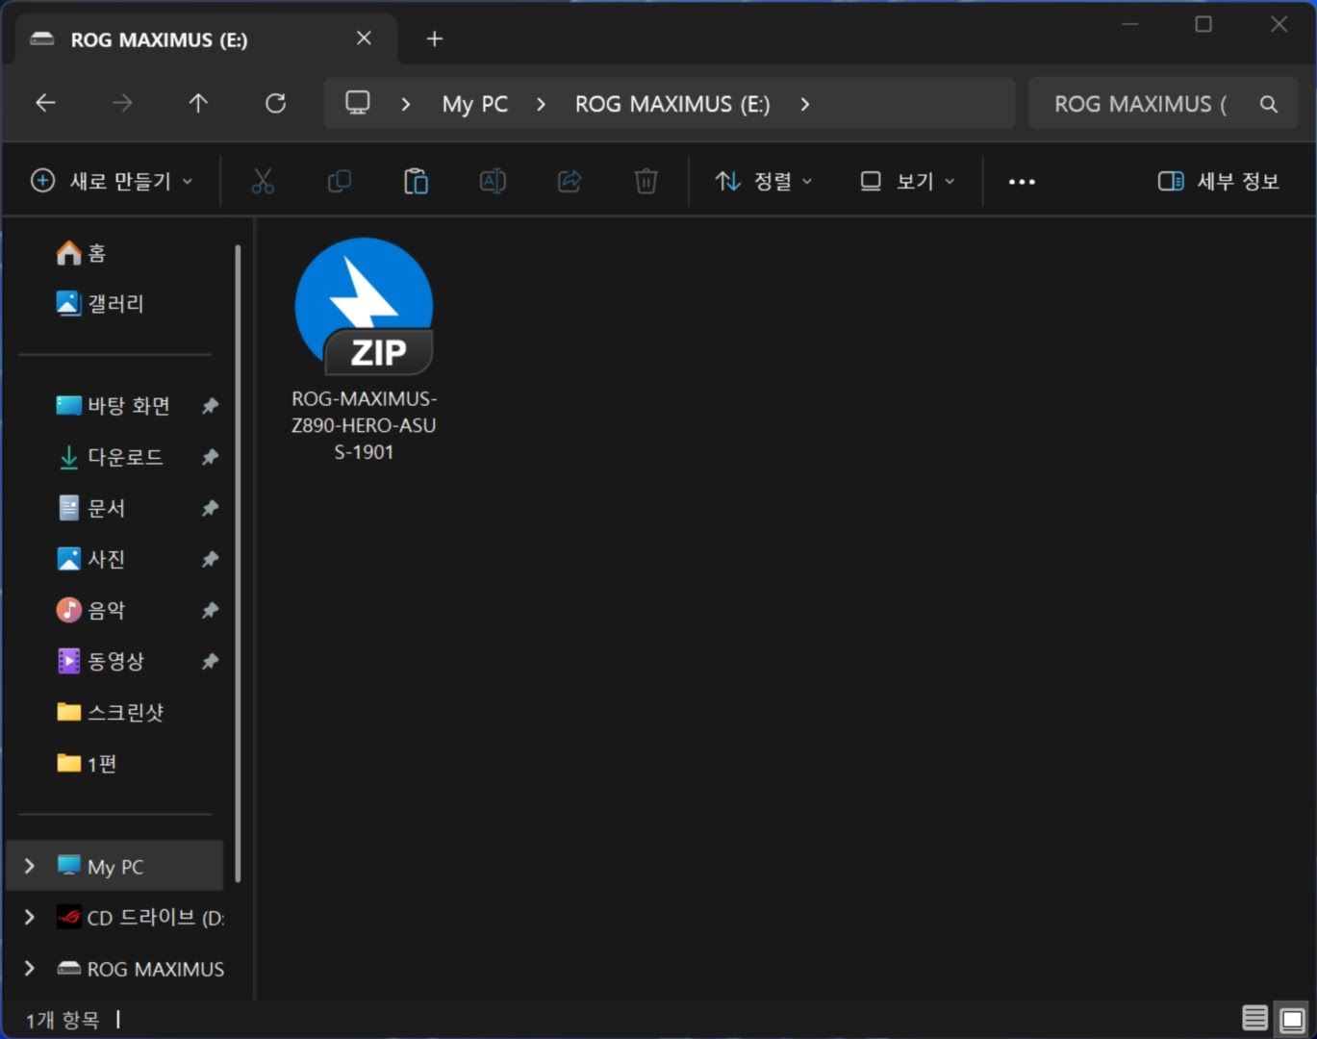1317x1039 pixels.
Task: Close the ROG MAXIMUS (E:) tab
Action: [x=364, y=38]
